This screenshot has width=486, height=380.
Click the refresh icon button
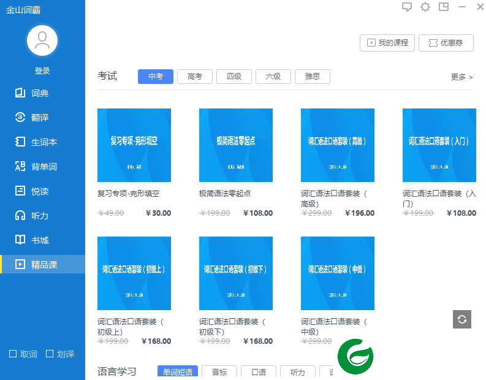(462, 319)
